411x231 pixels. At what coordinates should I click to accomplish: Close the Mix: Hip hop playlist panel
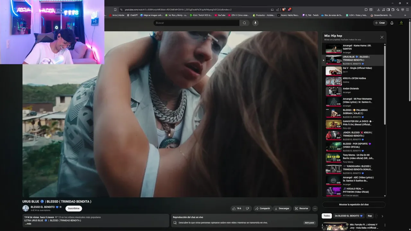tap(382, 37)
